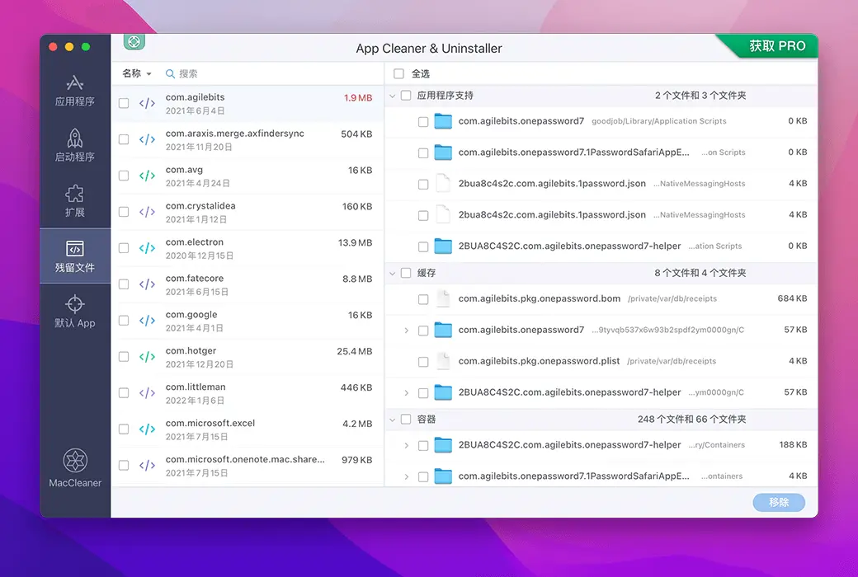Click the code icon for com.fatecore
The height and width of the screenshot is (577, 858).
(147, 284)
